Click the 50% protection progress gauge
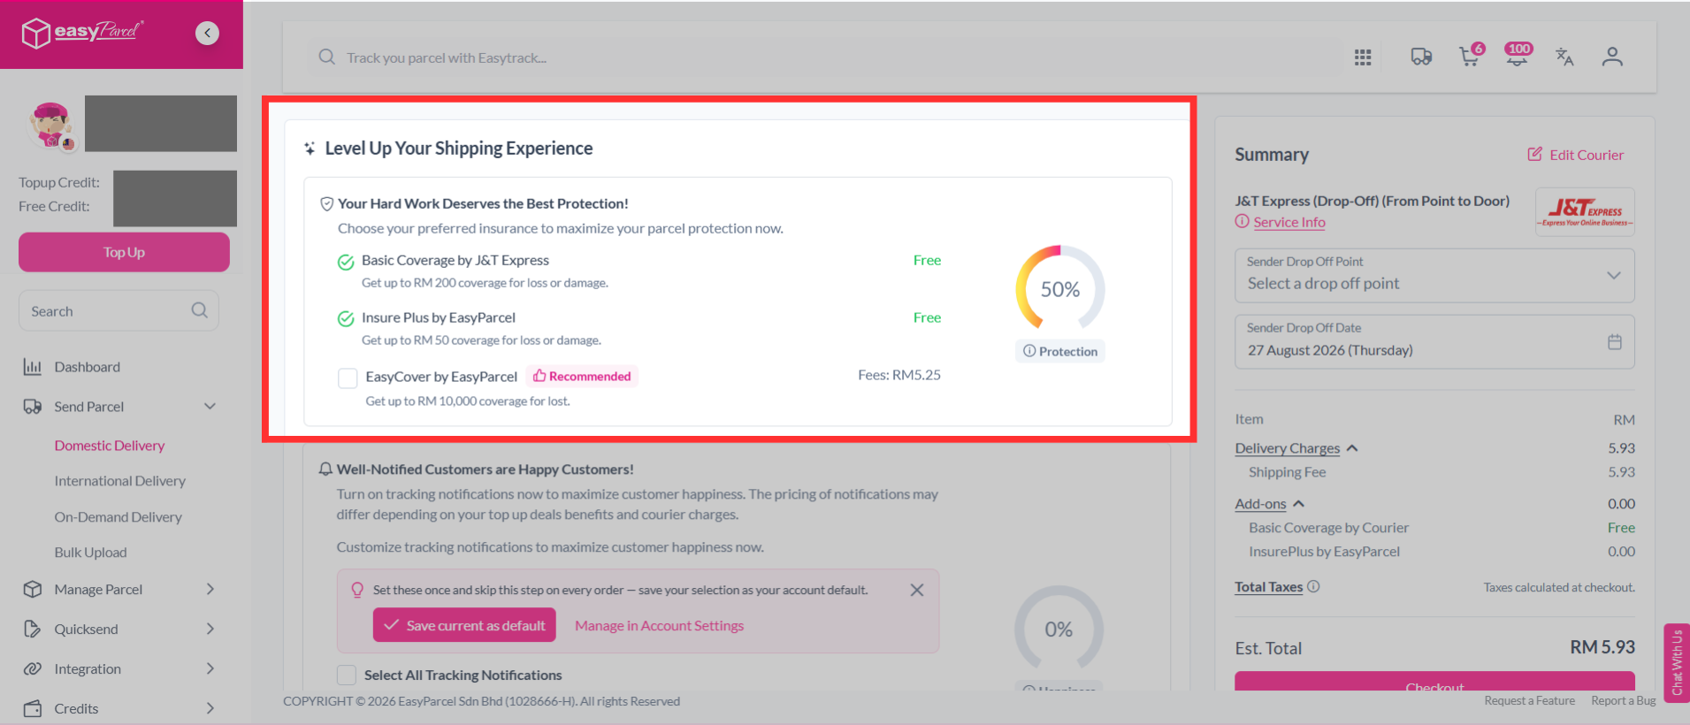The image size is (1690, 725). 1060,289
